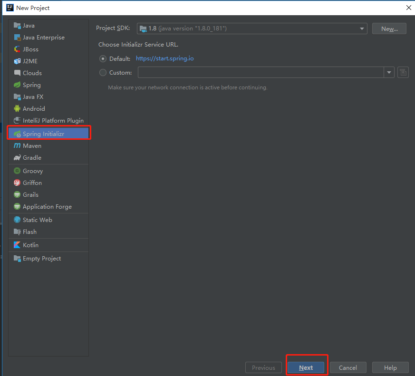415x376 pixels.
Task: Click the Griffon icon
Action: 17,183
